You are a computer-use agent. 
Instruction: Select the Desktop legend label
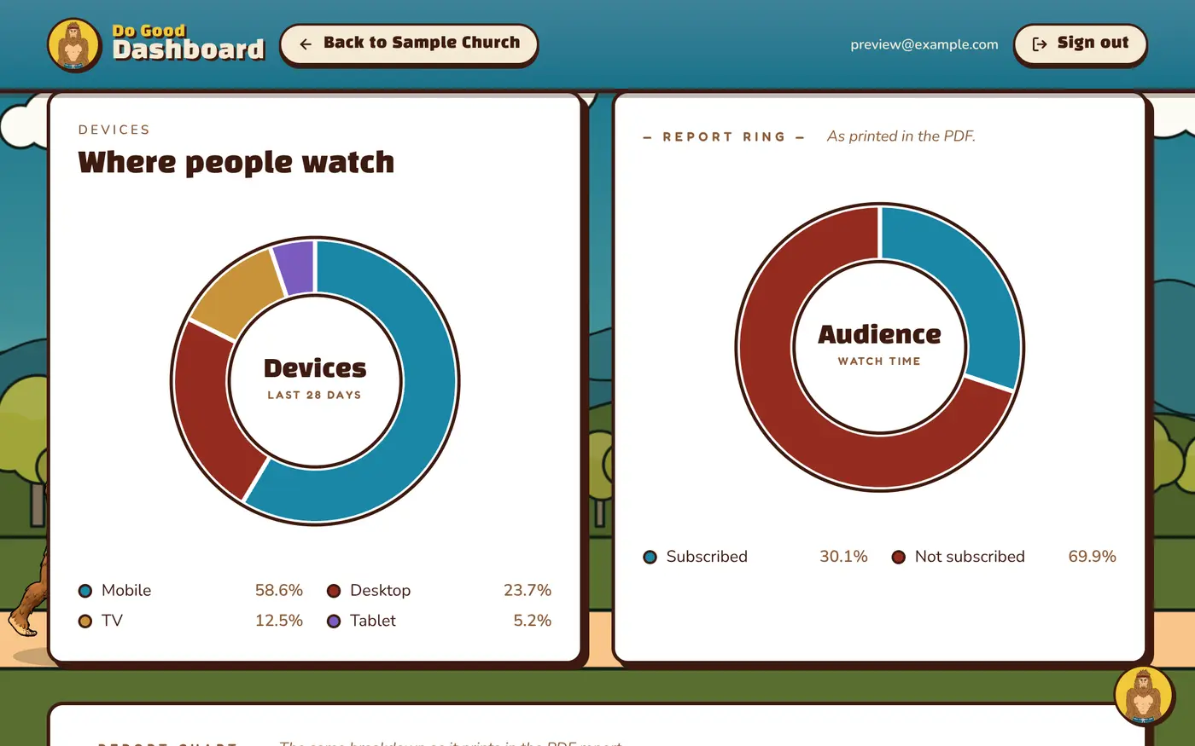[380, 590]
